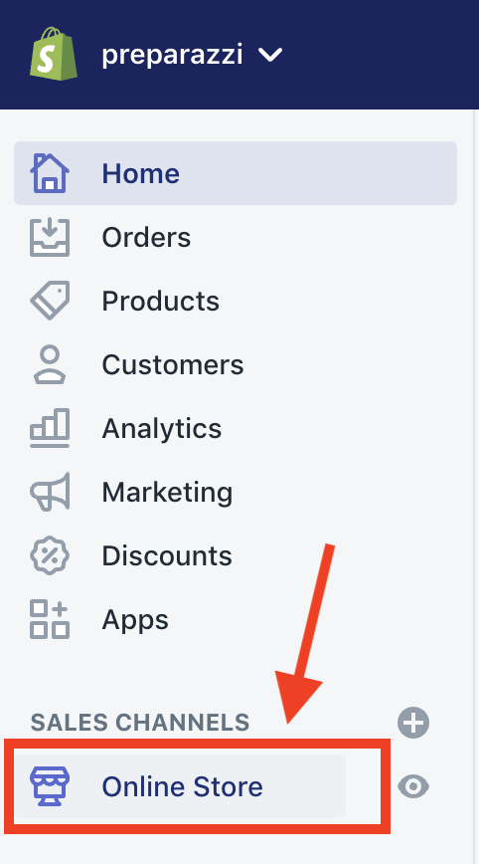Open the preparazzi store dropdown chevron
This screenshot has height=864, width=479.
(x=270, y=55)
